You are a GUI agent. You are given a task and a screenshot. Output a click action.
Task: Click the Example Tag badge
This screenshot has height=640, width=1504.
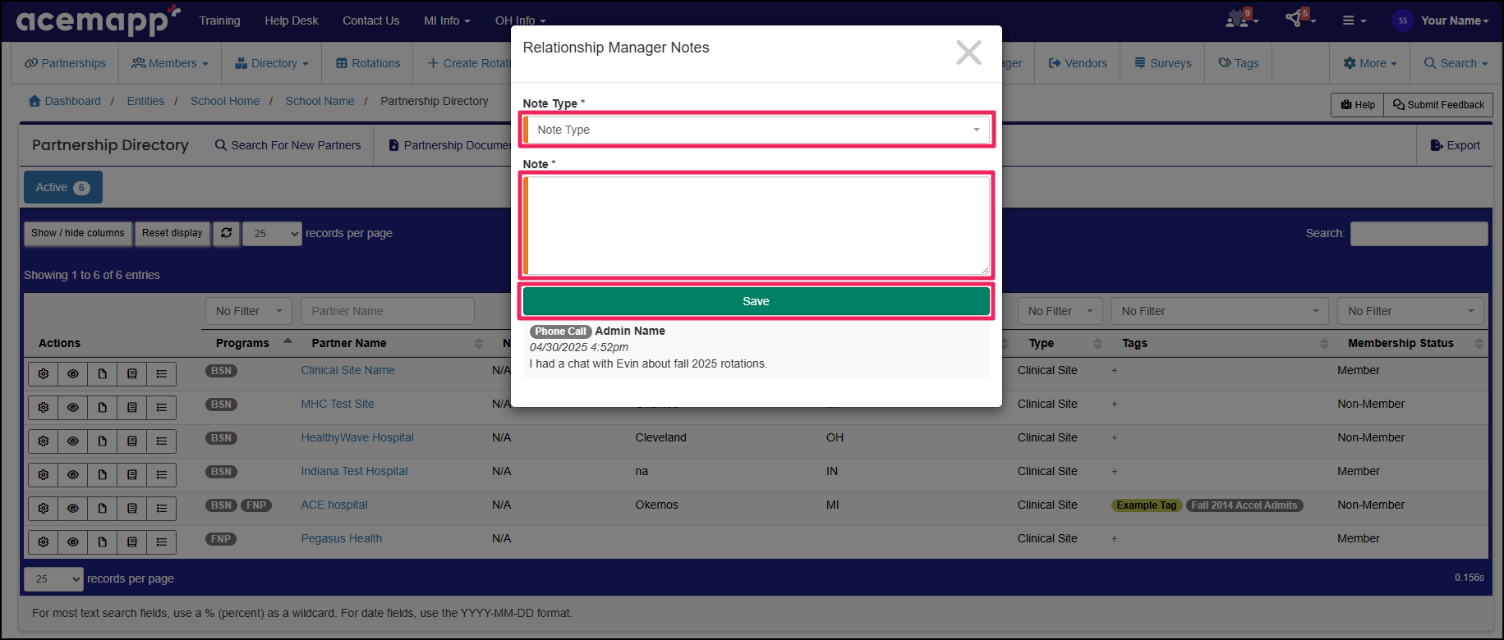point(1147,505)
